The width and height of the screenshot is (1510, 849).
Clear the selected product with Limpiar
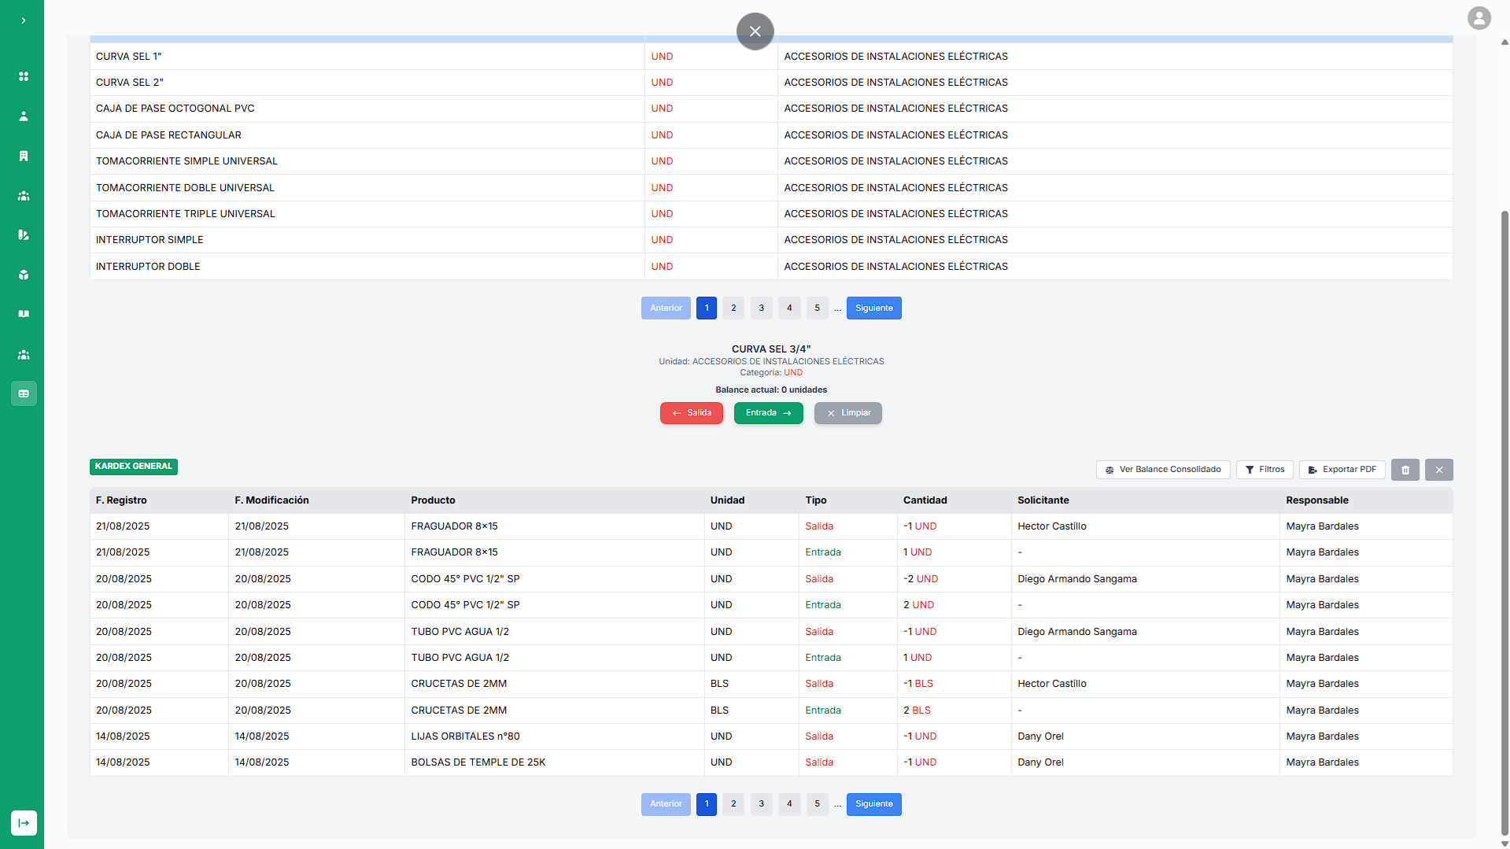(x=847, y=413)
